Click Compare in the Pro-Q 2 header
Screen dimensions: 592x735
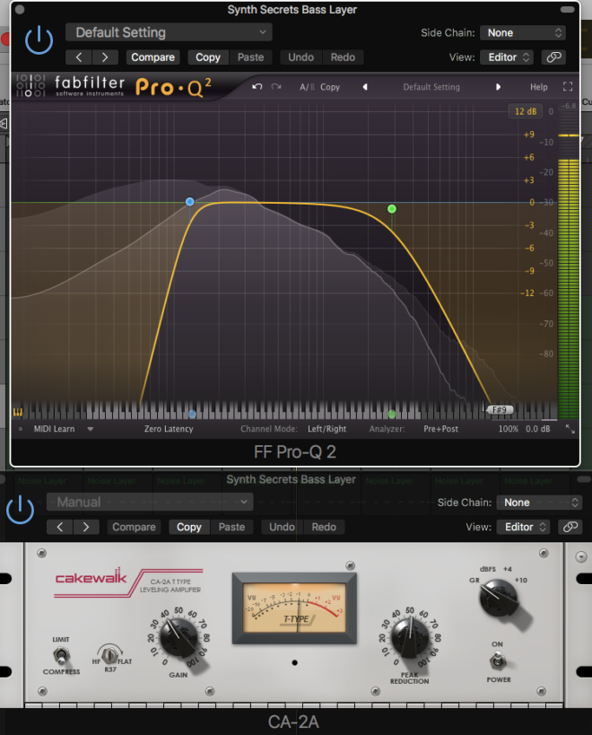(152, 57)
